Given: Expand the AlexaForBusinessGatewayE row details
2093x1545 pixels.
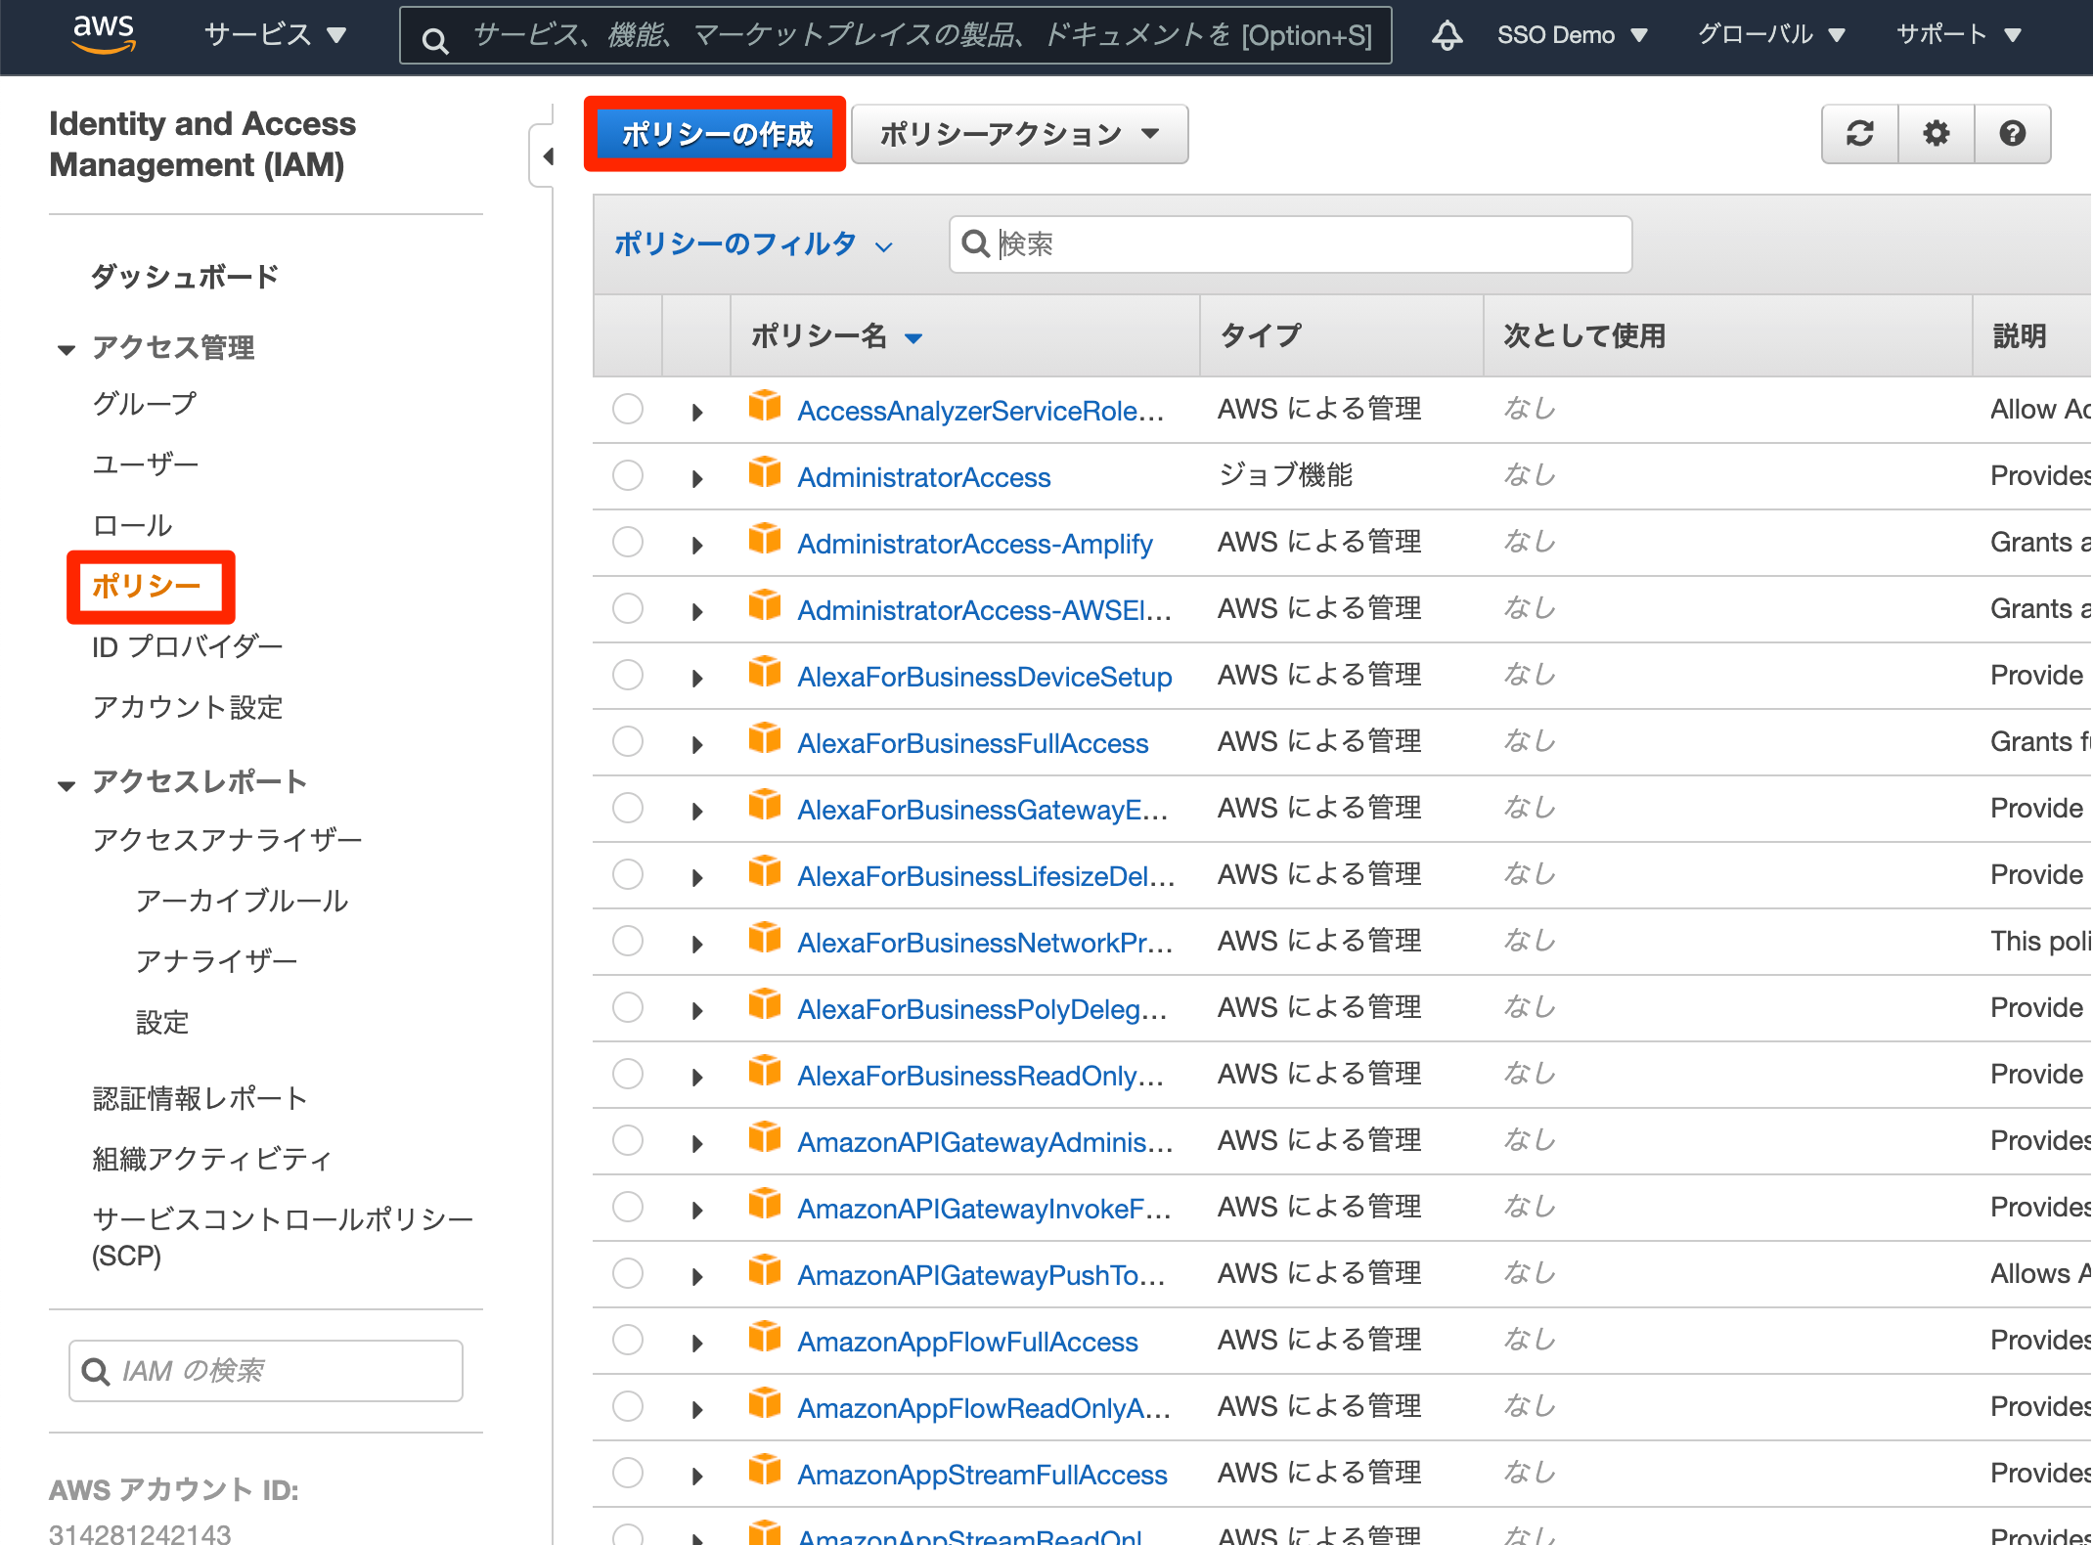Looking at the screenshot, I should click(697, 812).
